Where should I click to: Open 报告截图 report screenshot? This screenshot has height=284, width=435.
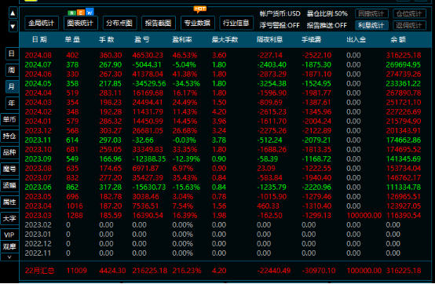(159, 23)
